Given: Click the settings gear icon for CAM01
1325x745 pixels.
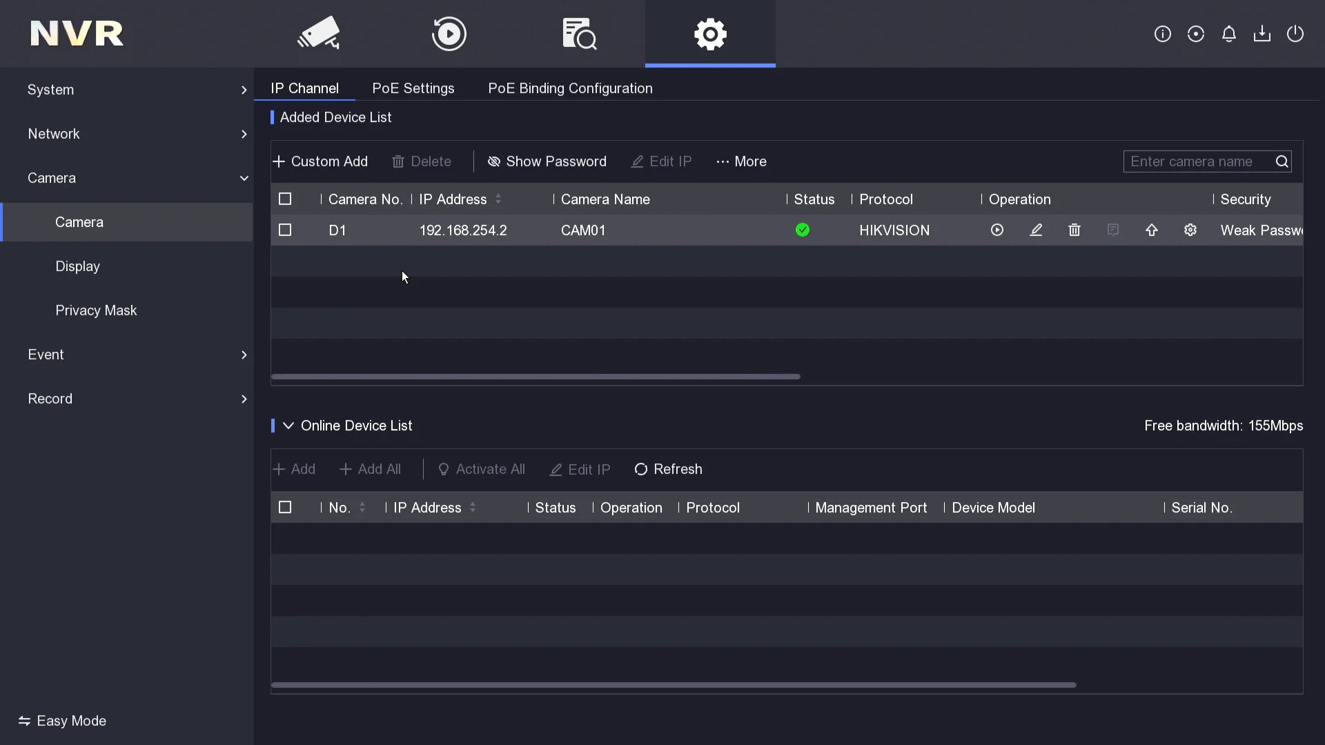Looking at the screenshot, I should [x=1190, y=230].
